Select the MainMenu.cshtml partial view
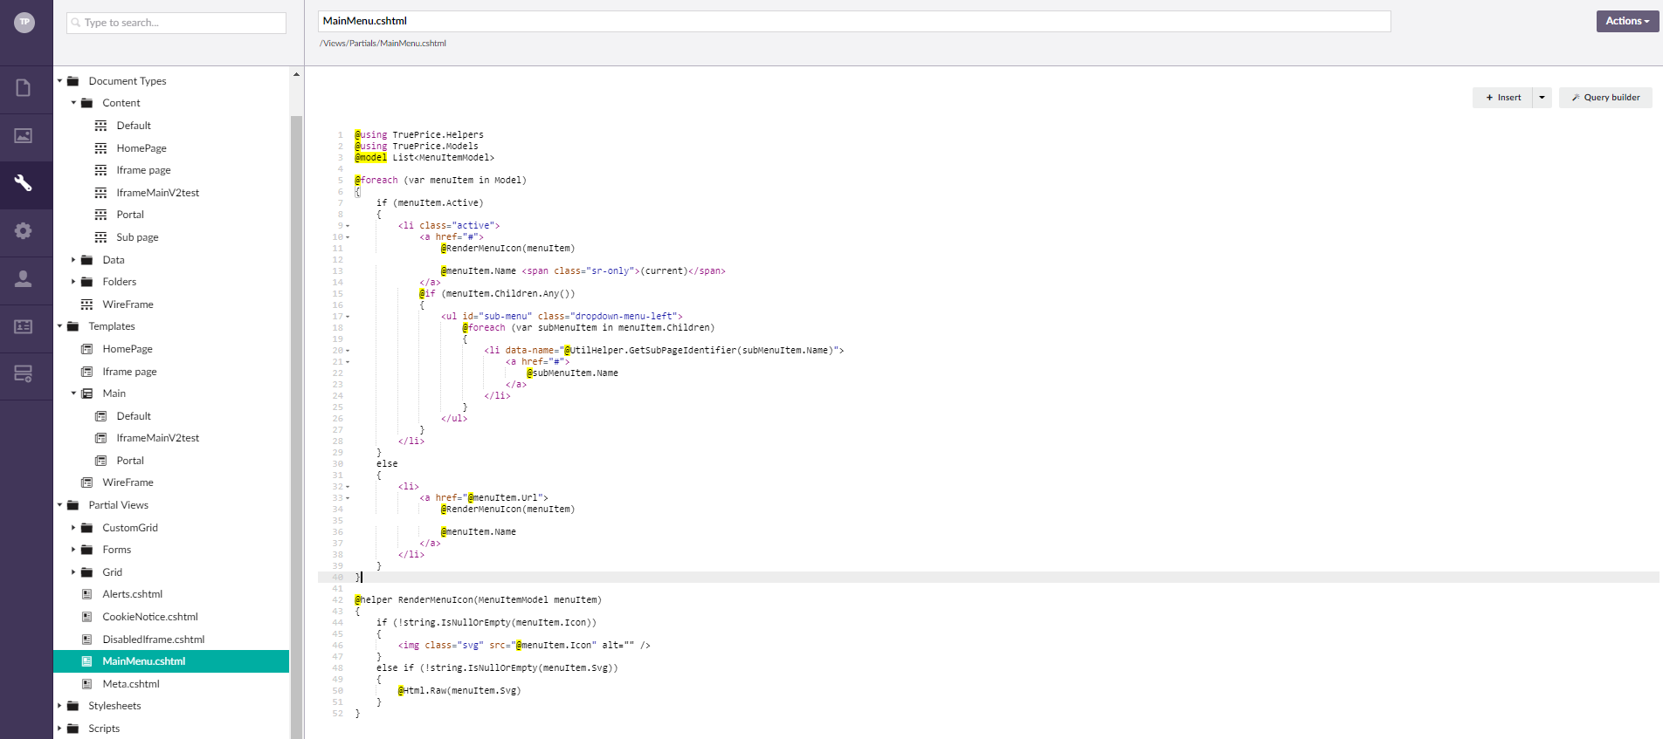 [171, 661]
